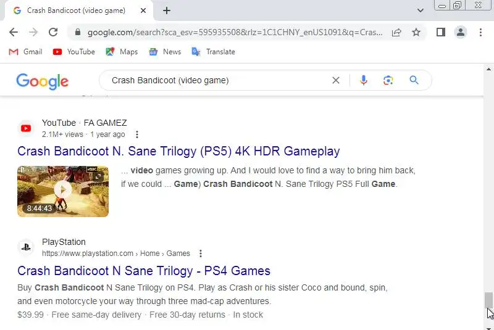Open Crash Bandicoot N Sane Trilogy PS4 Games
The width and height of the screenshot is (494, 330).
[144, 271]
